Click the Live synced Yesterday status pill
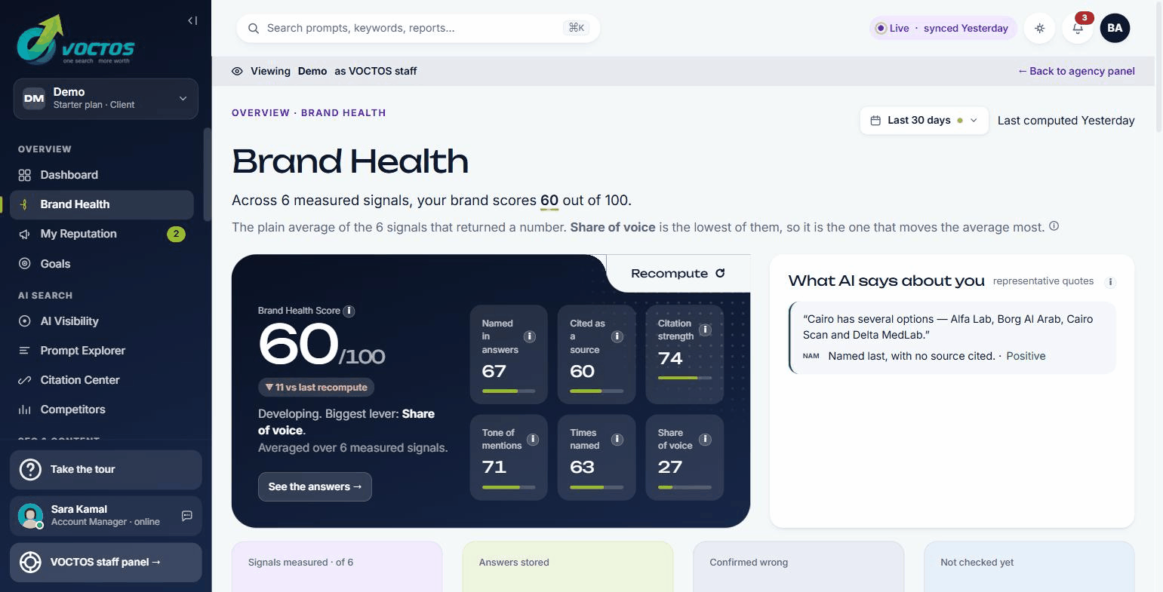This screenshot has width=1163, height=592. pyautogui.click(x=943, y=28)
